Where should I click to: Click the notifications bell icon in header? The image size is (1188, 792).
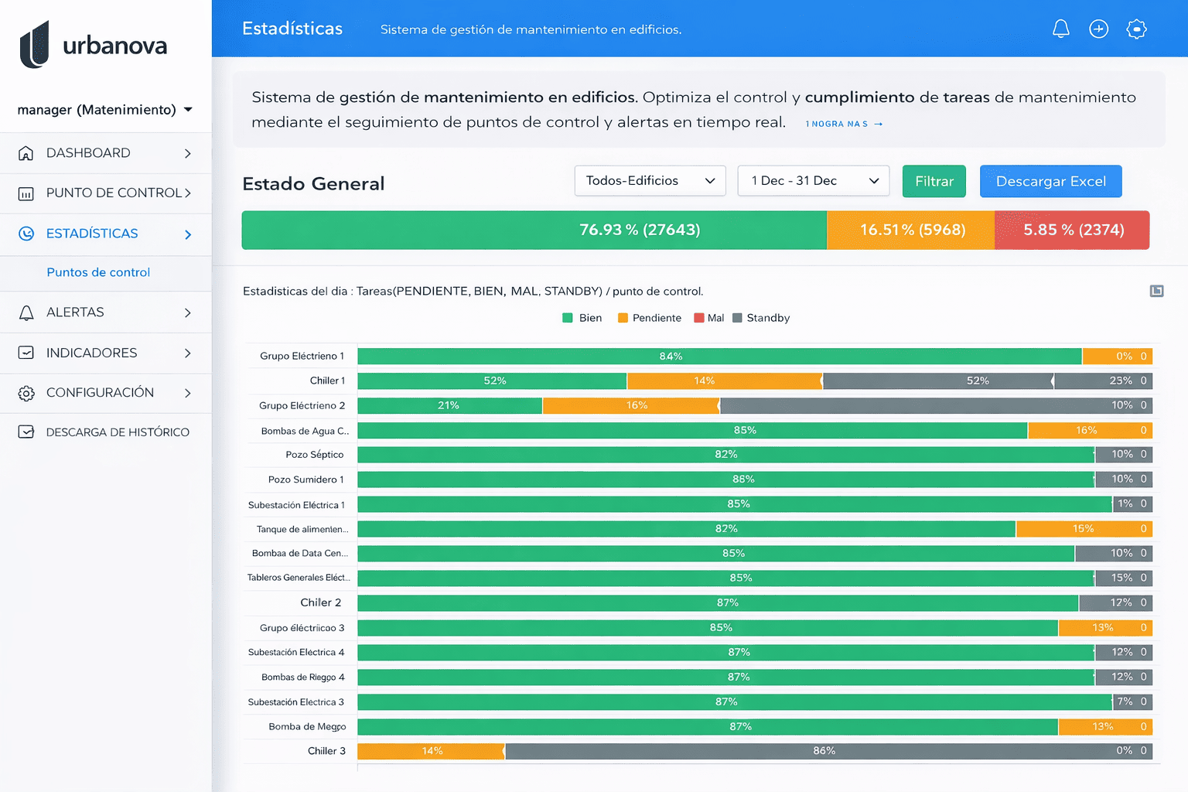1060,29
